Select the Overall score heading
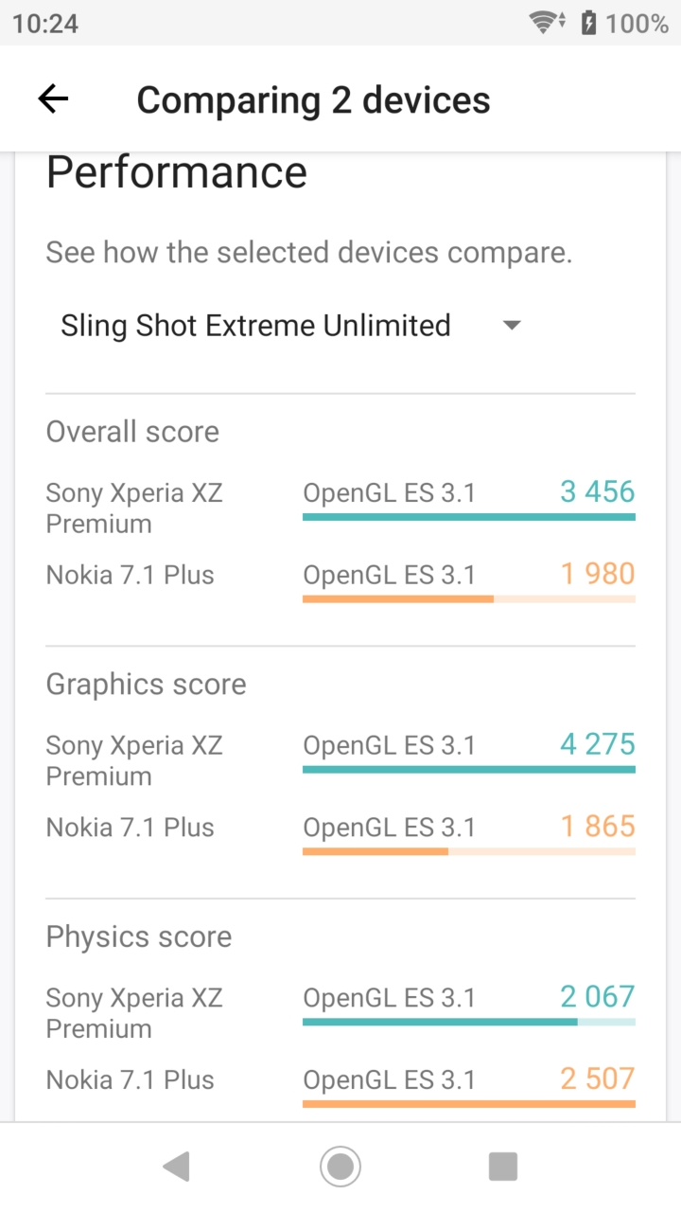Screen dimensions: 681x1212 pos(132,432)
